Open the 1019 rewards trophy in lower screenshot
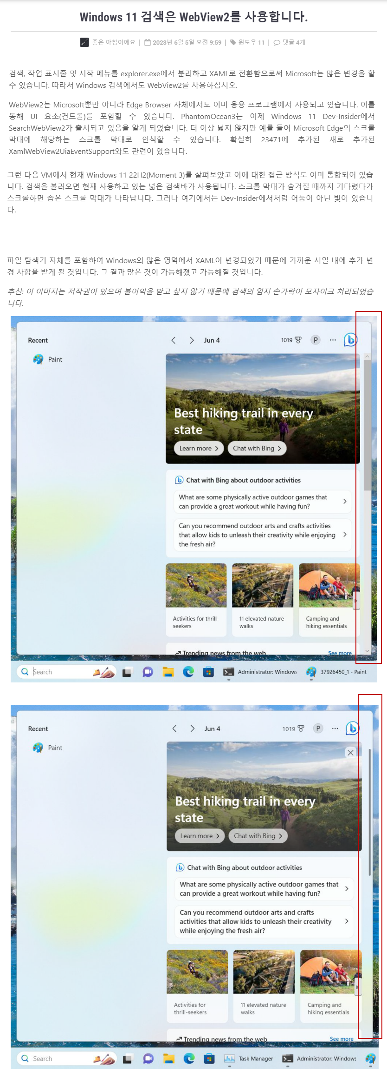 (293, 728)
